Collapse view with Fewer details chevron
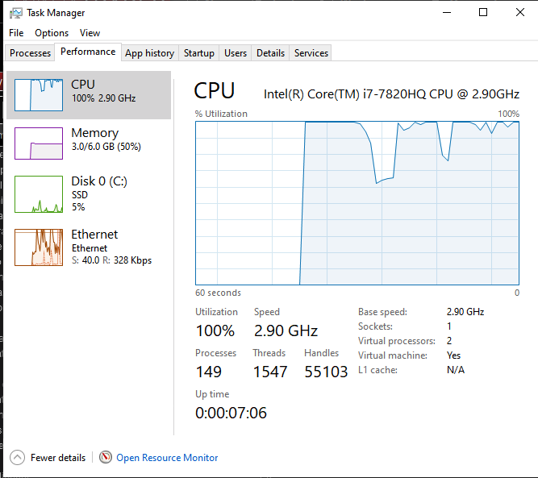The image size is (538, 478). [x=17, y=458]
